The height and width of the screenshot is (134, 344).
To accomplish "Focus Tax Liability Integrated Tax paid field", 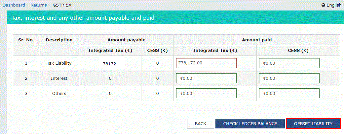I will click(x=206, y=63).
